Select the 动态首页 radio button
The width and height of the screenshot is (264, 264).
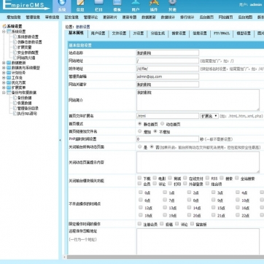click(162, 124)
